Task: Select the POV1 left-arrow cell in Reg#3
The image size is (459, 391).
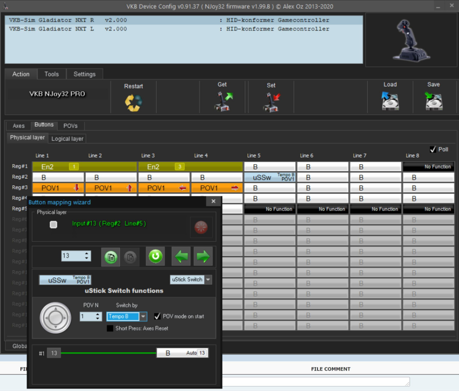Action: [164, 188]
